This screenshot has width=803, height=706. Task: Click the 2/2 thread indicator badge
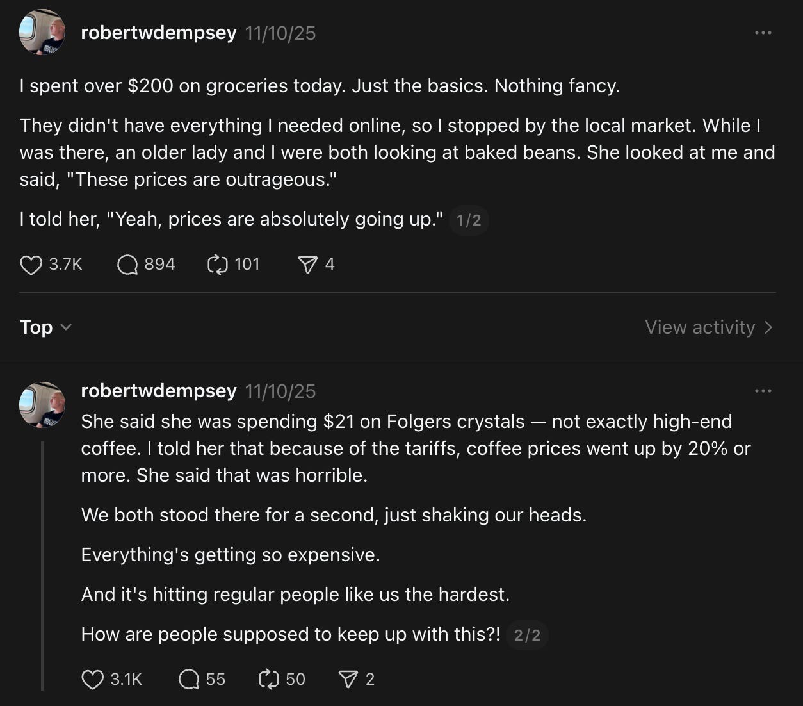coord(527,636)
